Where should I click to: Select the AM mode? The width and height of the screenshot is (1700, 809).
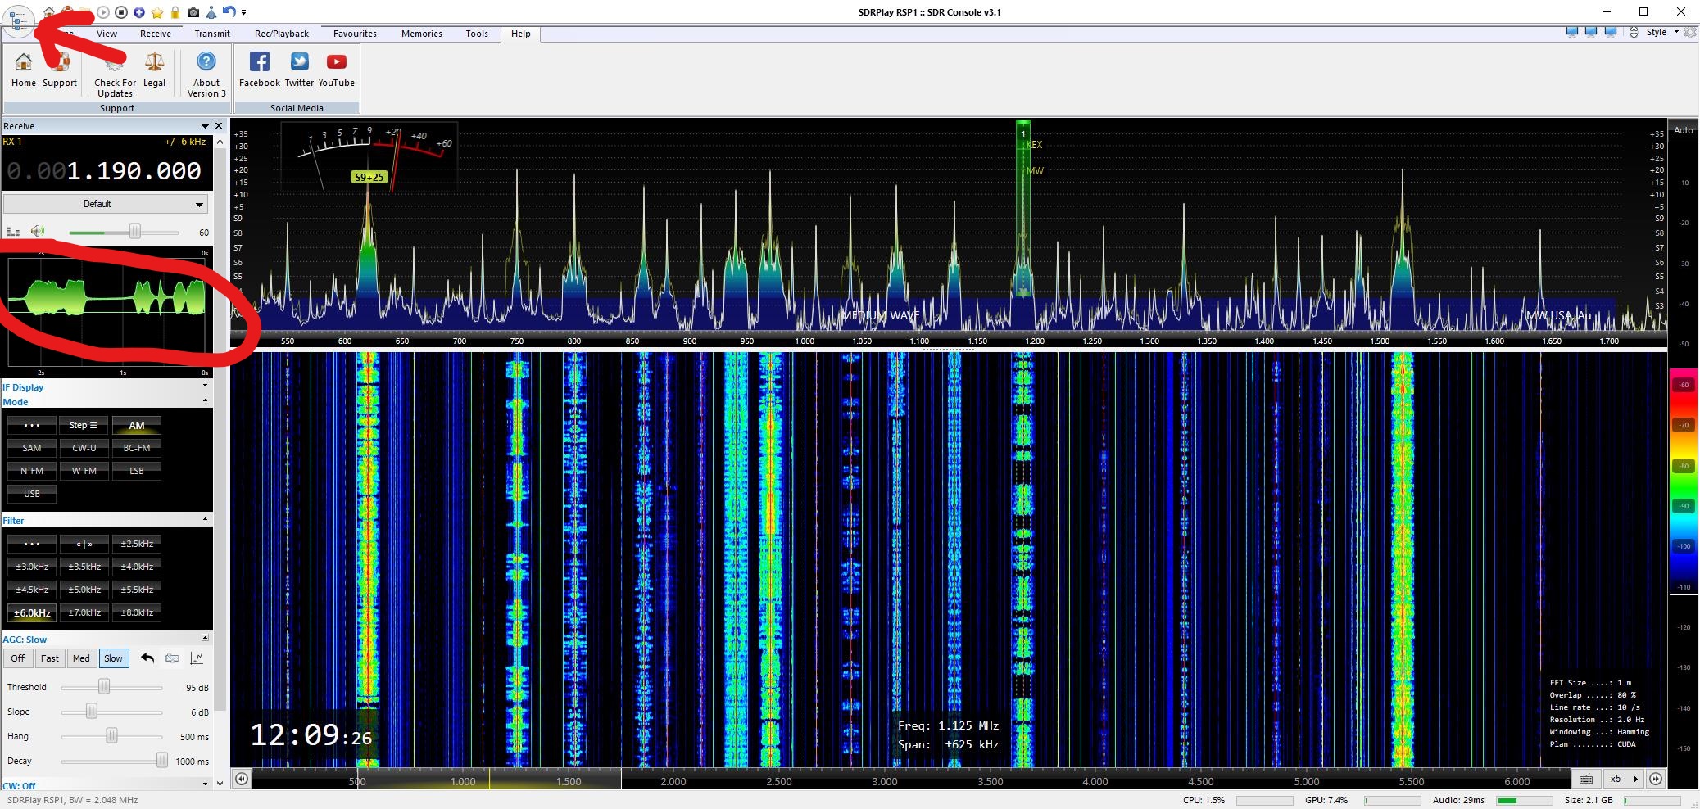point(136,426)
